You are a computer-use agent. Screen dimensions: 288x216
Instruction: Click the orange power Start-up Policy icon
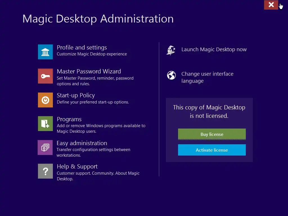point(45,100)
